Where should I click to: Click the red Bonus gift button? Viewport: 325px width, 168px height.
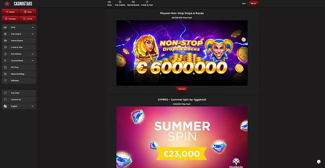[x=28, y=12]
